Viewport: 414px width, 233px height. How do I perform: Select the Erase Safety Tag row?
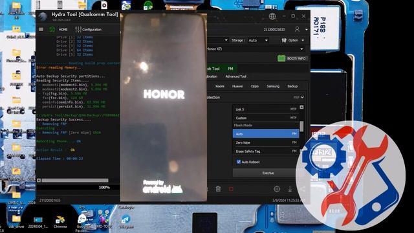tap(266, 151)
